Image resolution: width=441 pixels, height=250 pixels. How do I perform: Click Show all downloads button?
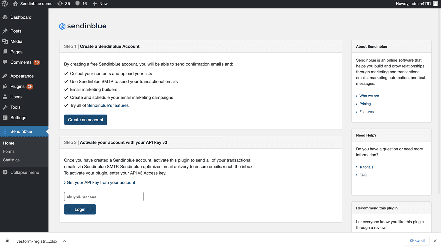[417, 241]
